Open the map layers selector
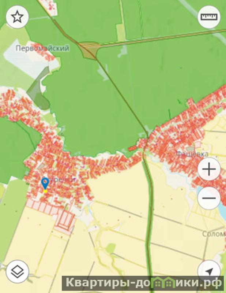 pyautogui.click(x=17, y=271)
